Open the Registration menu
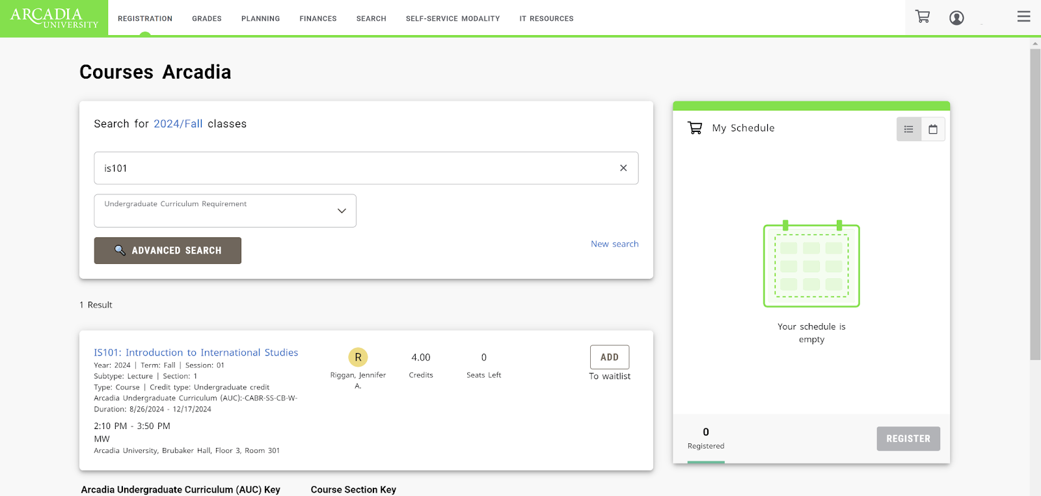Screen dimensions: 1041x496 (x=145, y=19)
